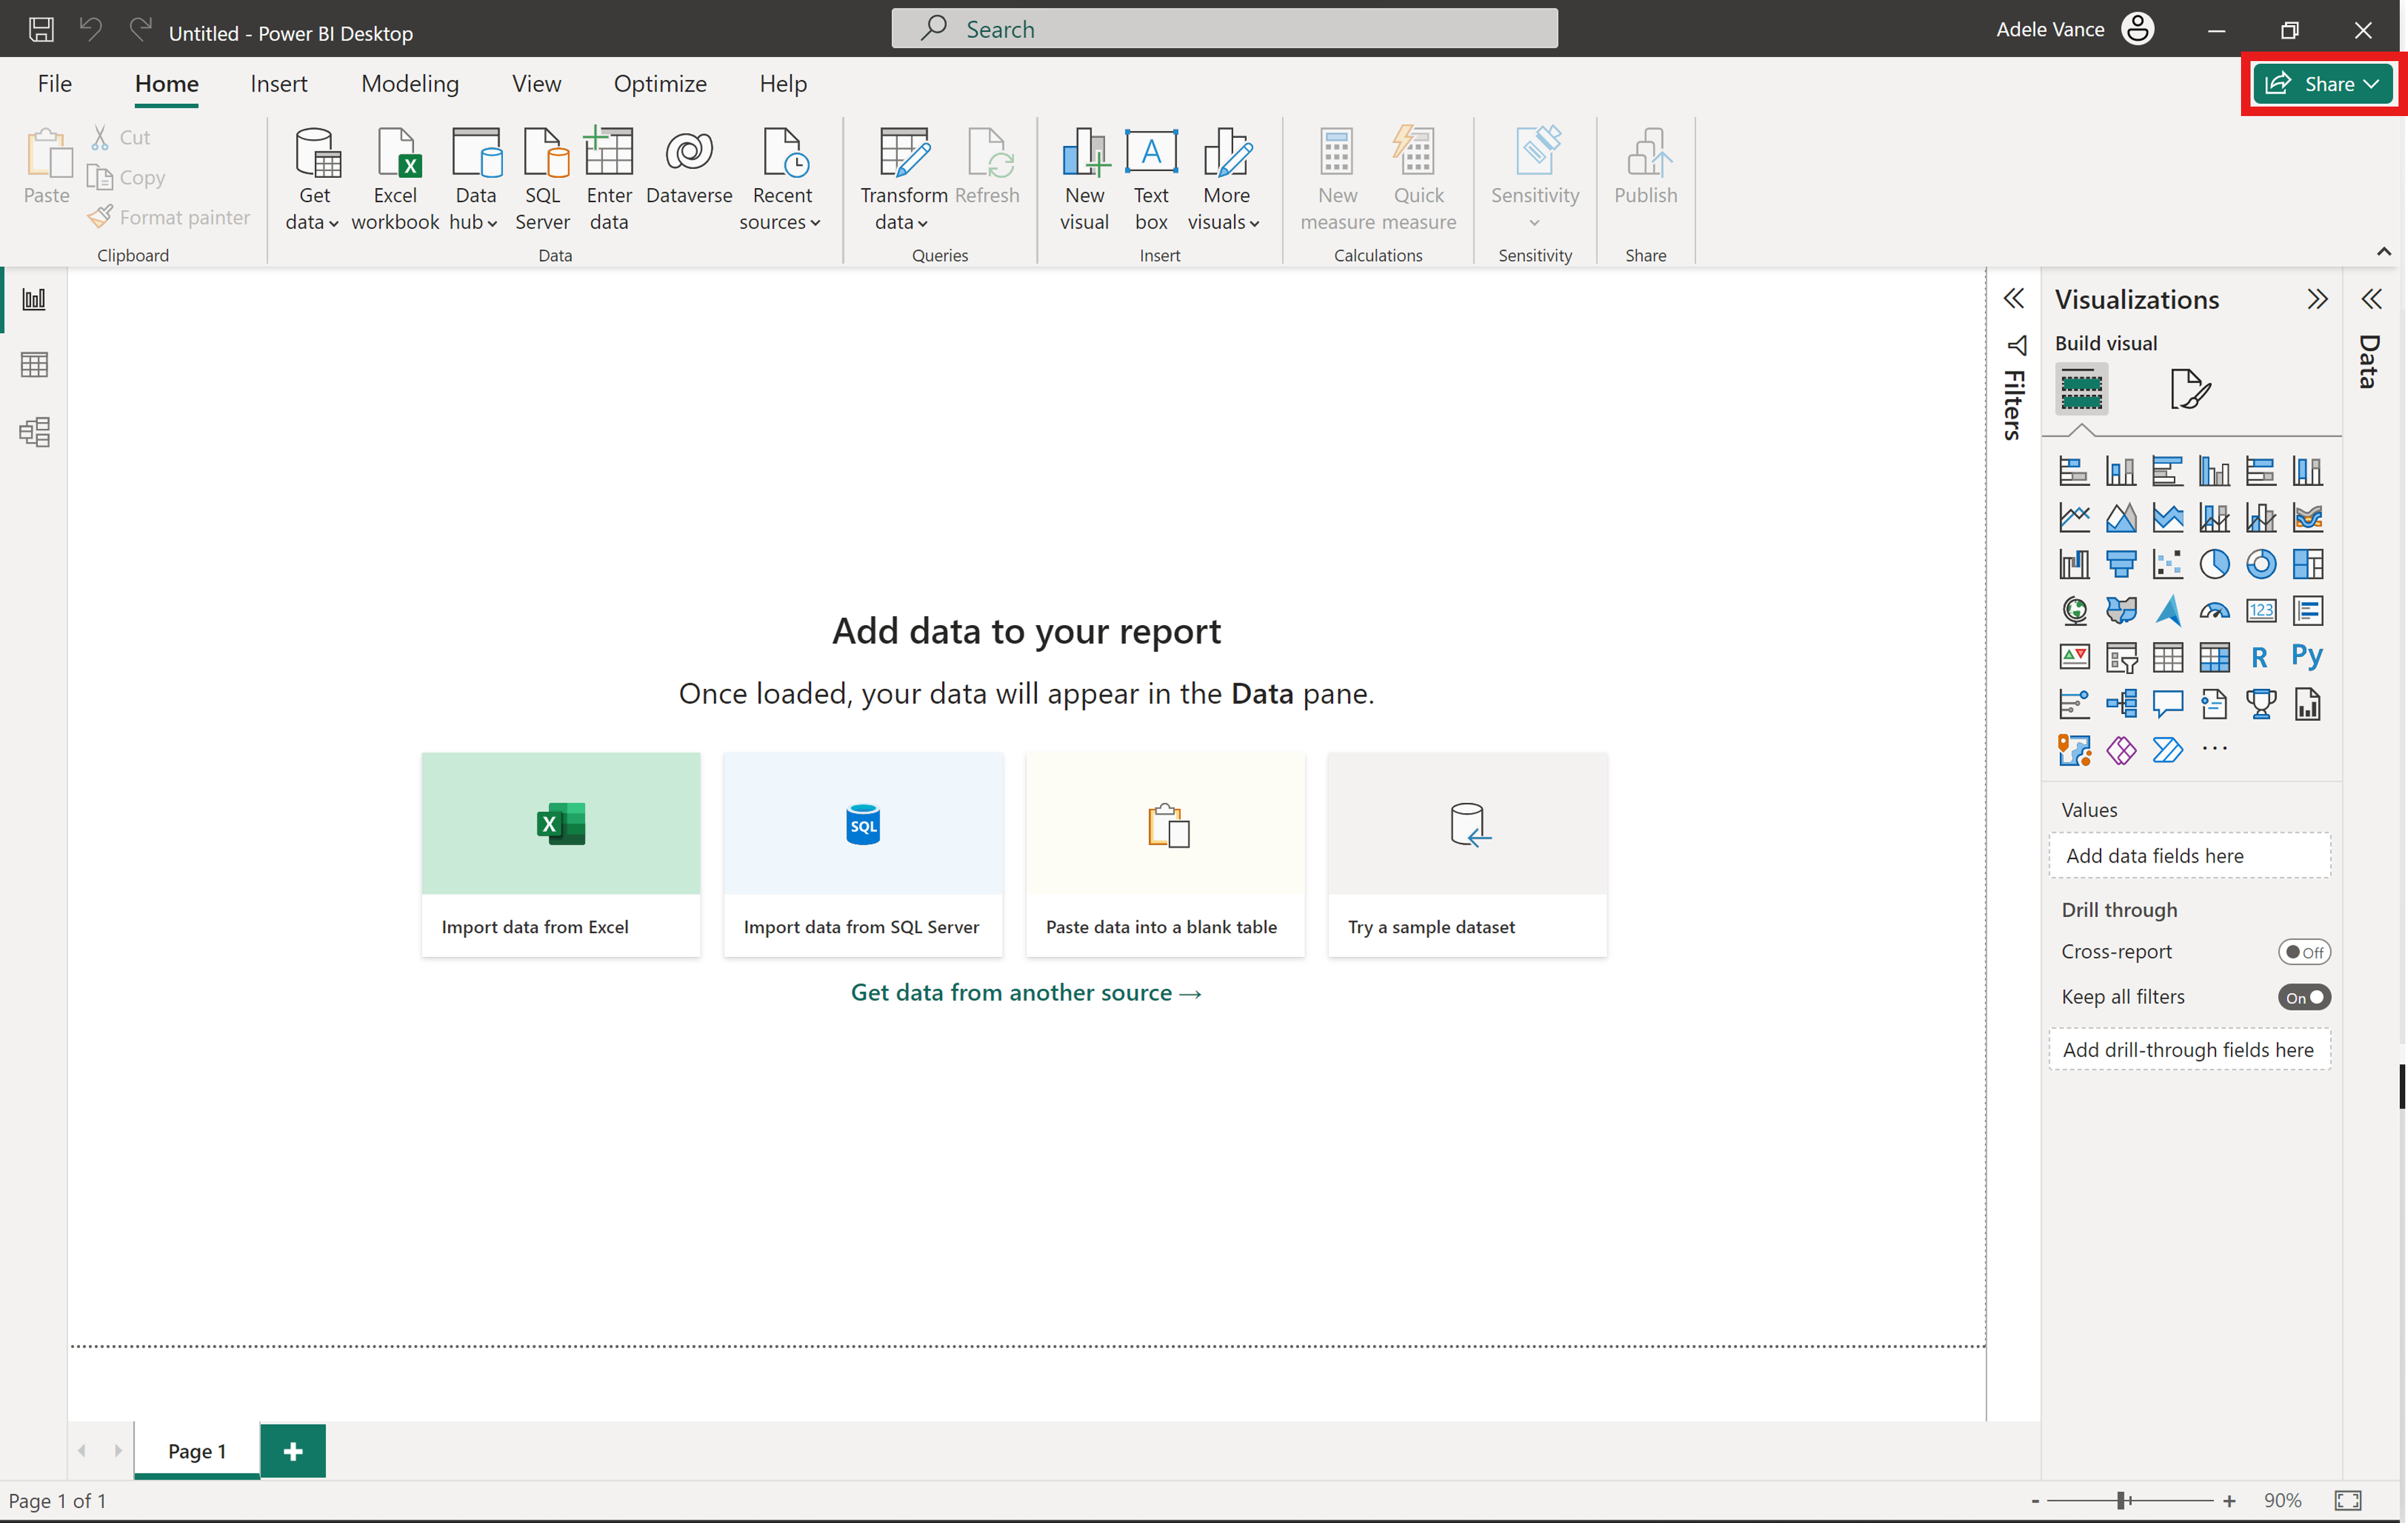Turn on Cross-report drill through
2408x1523 pixels.
click(x=2305, y=951)
